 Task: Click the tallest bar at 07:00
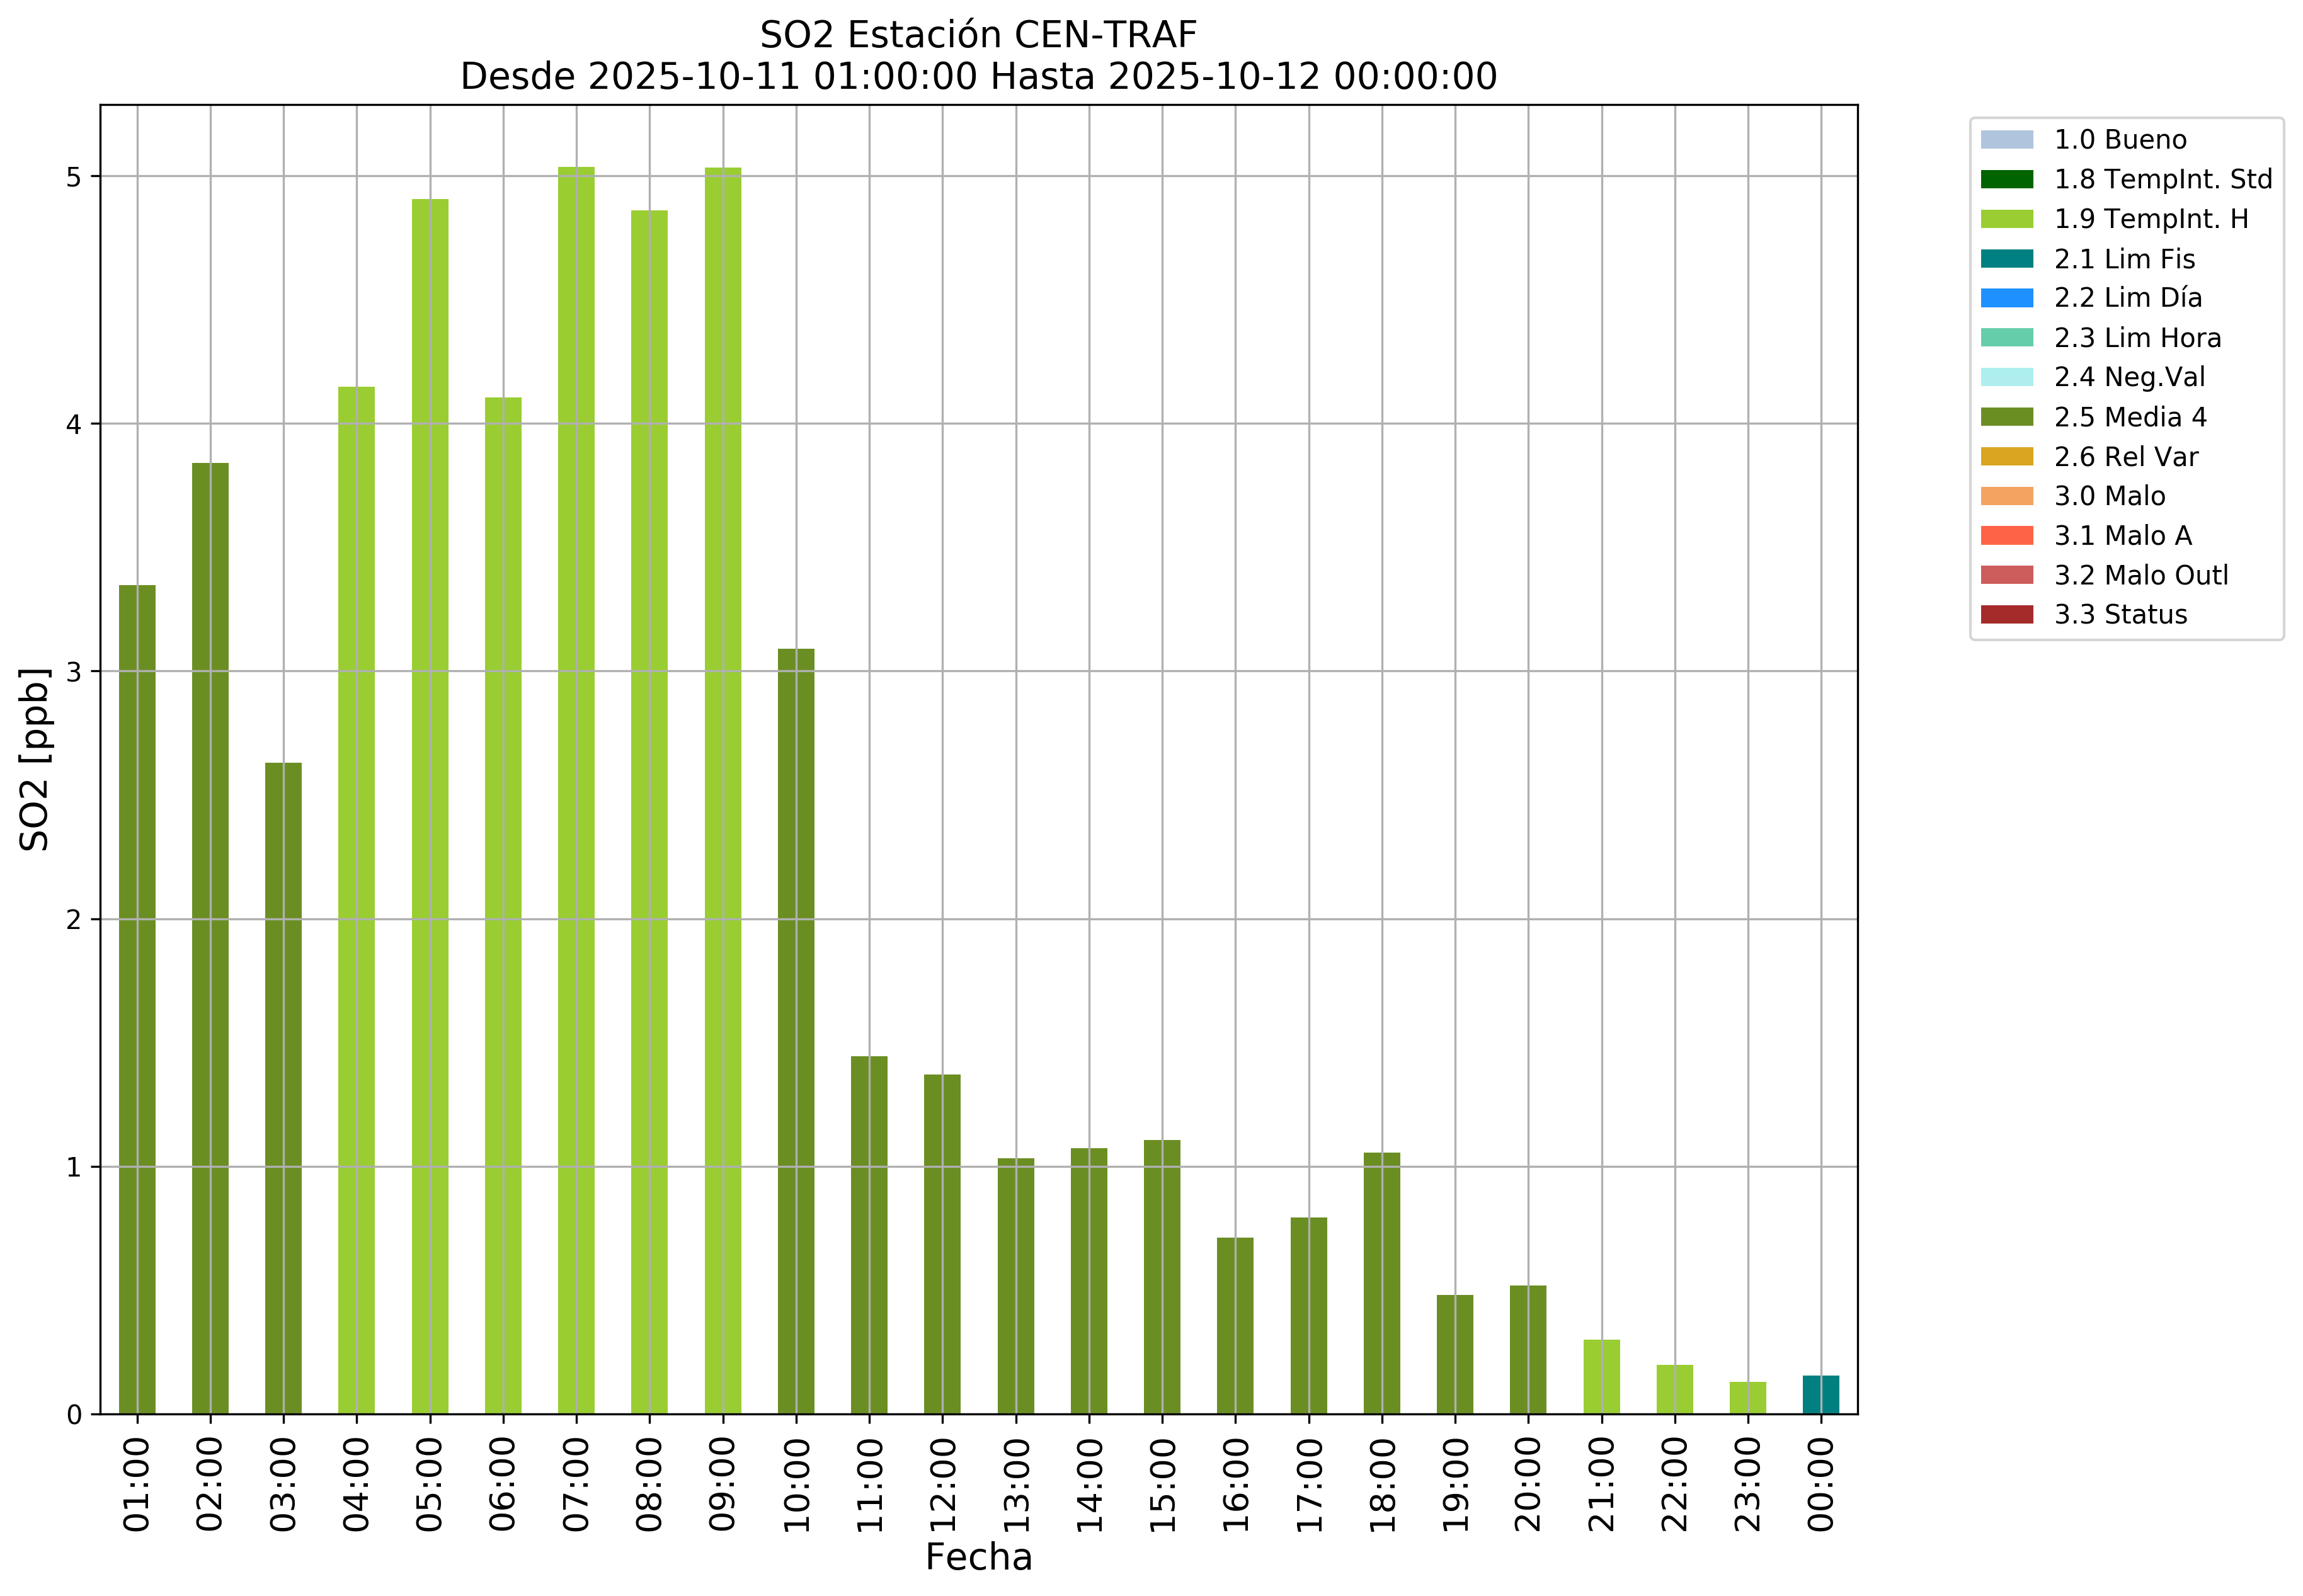tap(576, 790)
